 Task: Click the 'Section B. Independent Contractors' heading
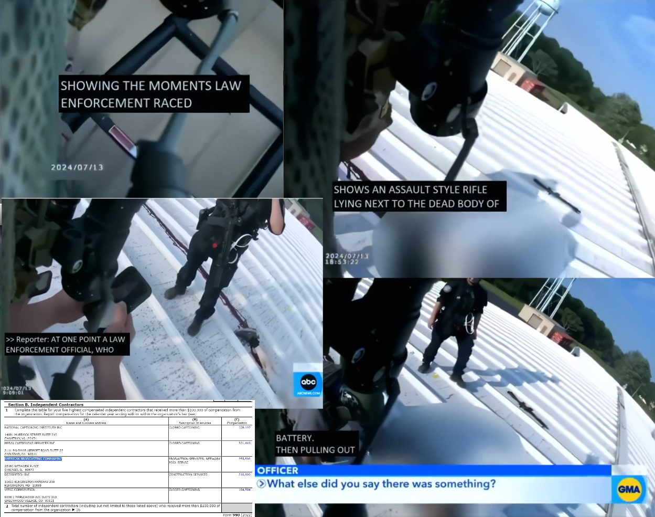point(46,405)
